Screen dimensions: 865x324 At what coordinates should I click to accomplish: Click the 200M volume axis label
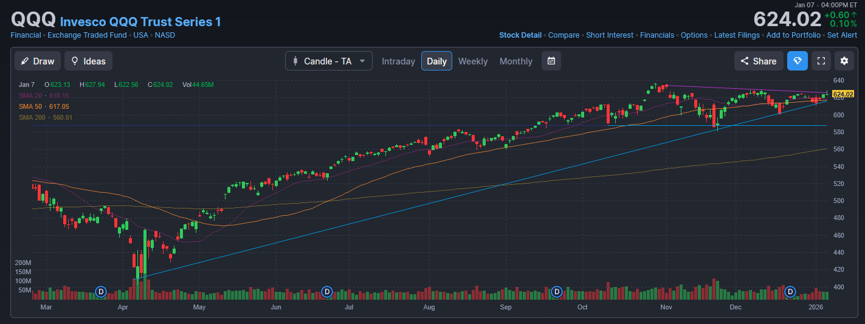(23, 263)
